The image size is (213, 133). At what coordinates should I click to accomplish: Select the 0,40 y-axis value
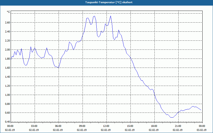7,122
